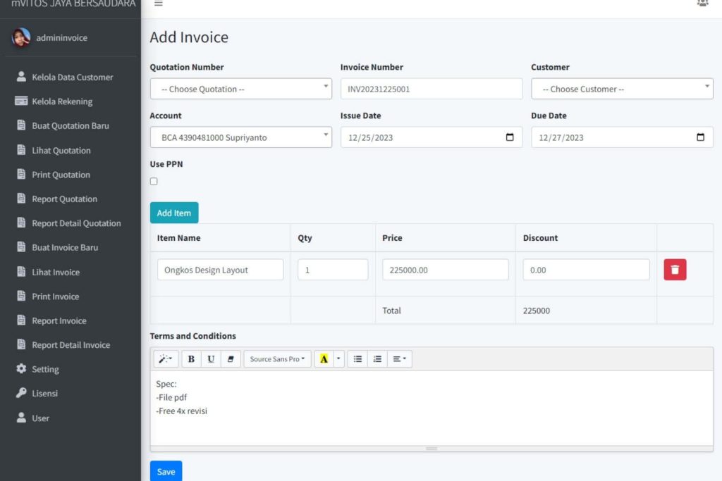Click the delete trash icon on the item row
The image size is (722, 481).
(674, 269)
